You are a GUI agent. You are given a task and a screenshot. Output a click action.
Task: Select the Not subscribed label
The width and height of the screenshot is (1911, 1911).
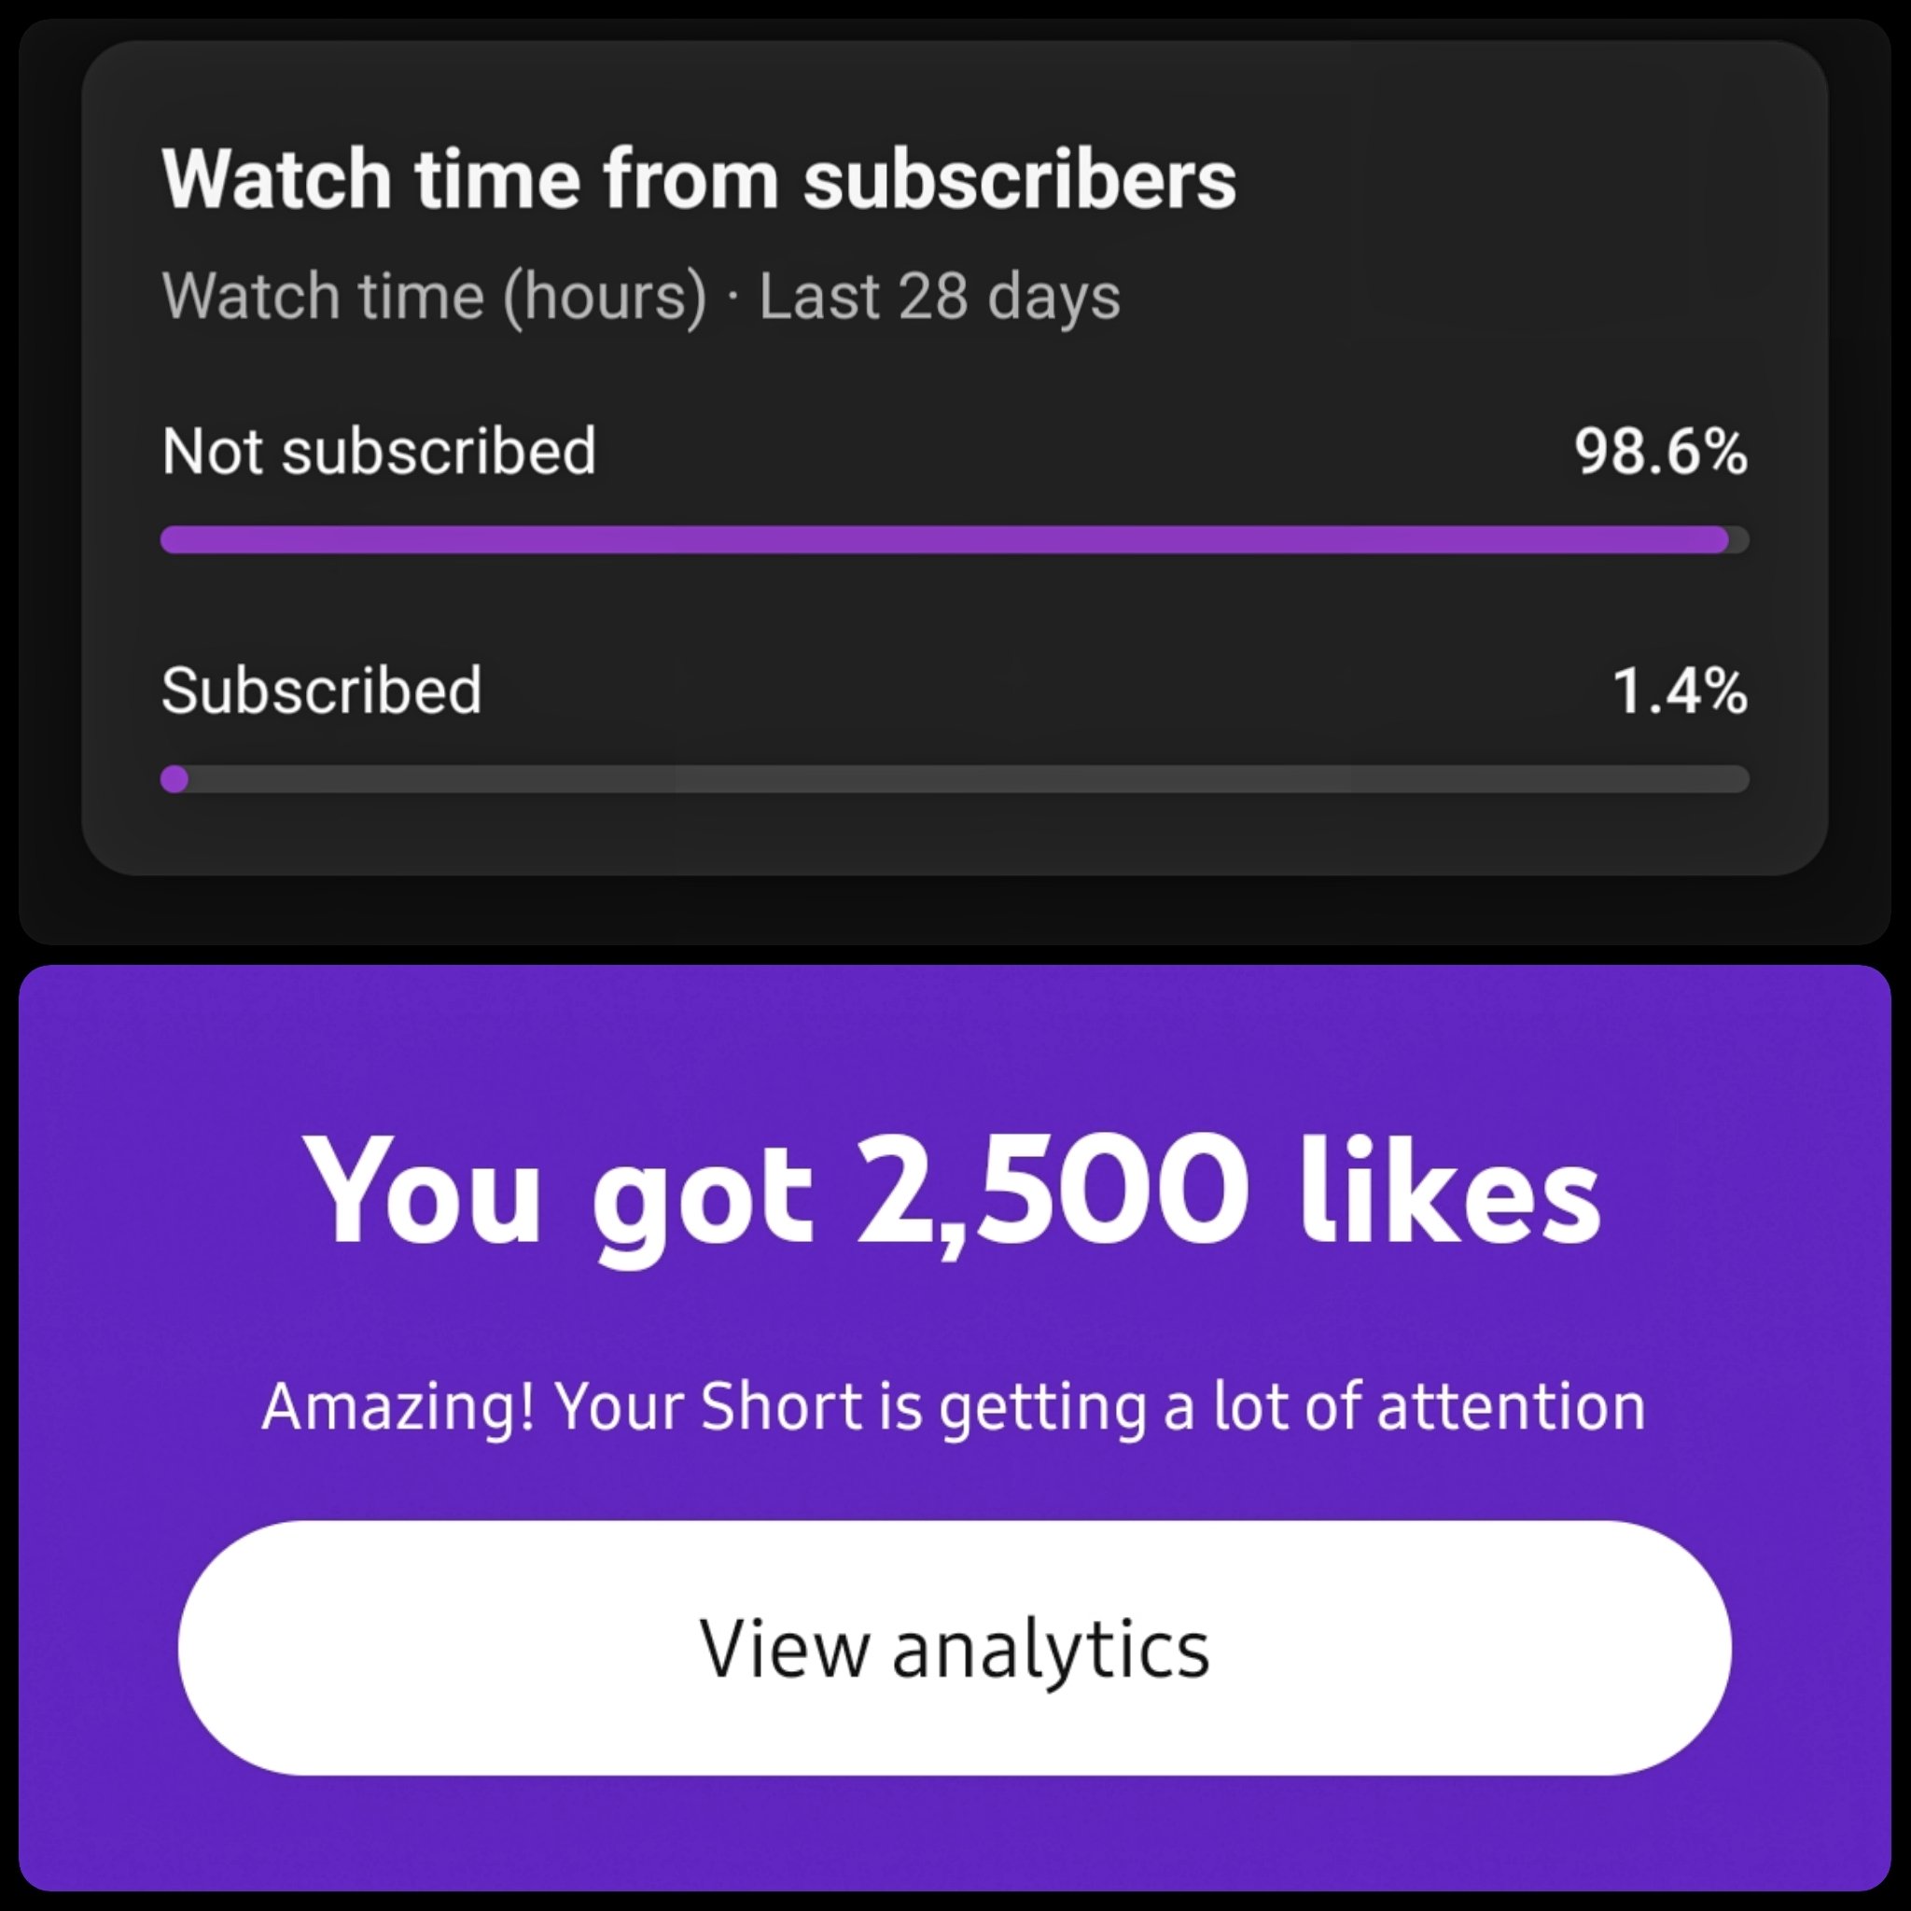coord(379,451)
